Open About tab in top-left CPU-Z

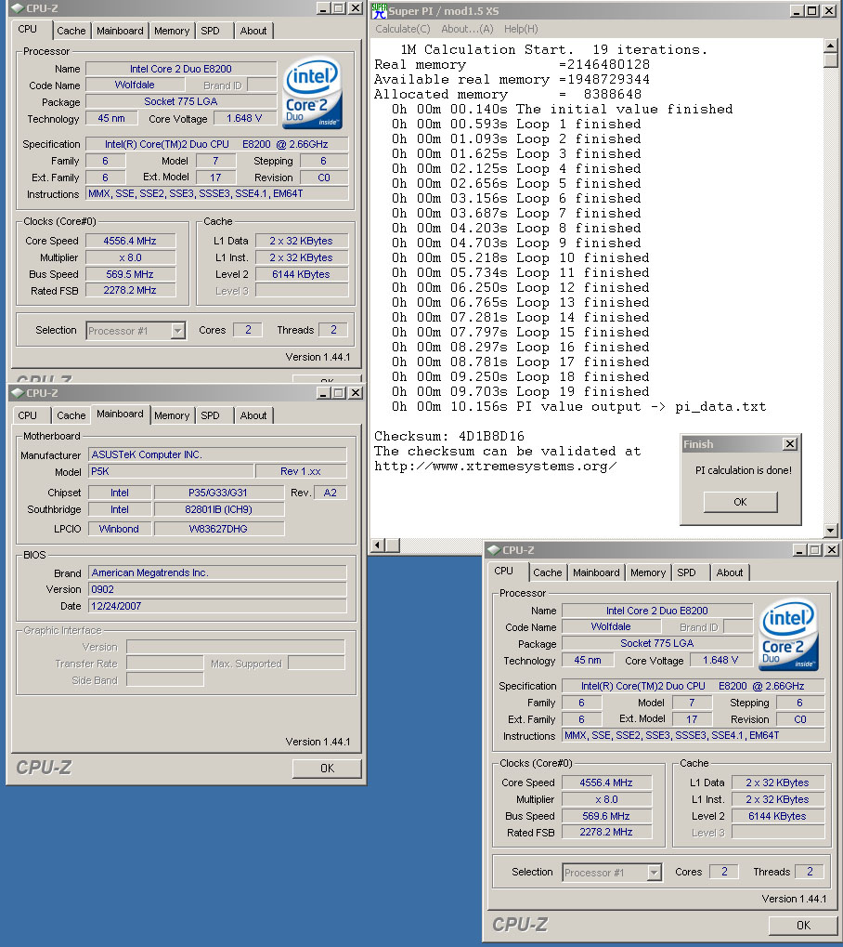(253, 31)
